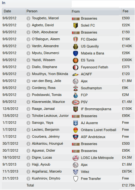Screen dimensions: 135x190
Task: Click the FCP club crest
Action: [x=76, y=95]
